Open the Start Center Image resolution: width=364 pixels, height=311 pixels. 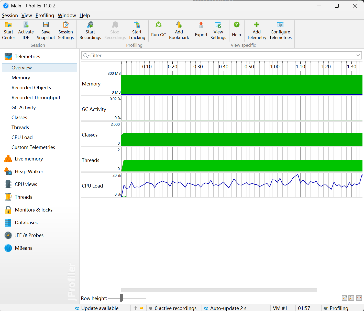point(8,31)
